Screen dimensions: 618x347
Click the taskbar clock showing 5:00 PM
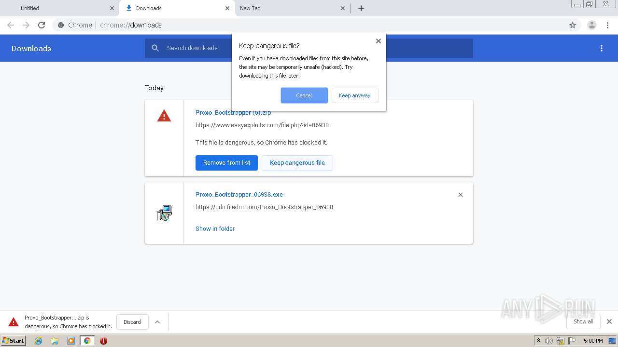593,341
